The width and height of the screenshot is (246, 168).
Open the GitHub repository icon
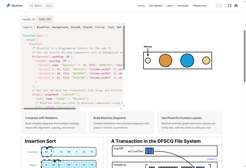click(x=230, y=6)
